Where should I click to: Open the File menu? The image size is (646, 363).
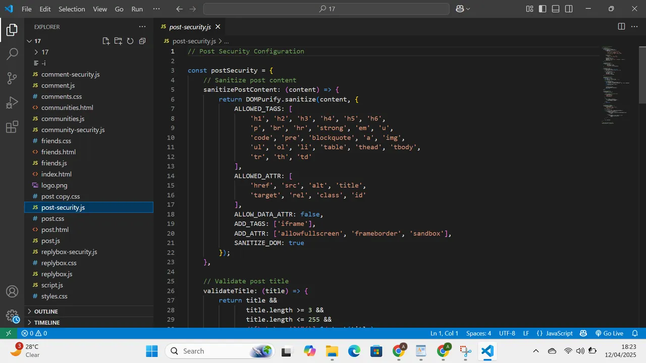click(x=26, y=9)
